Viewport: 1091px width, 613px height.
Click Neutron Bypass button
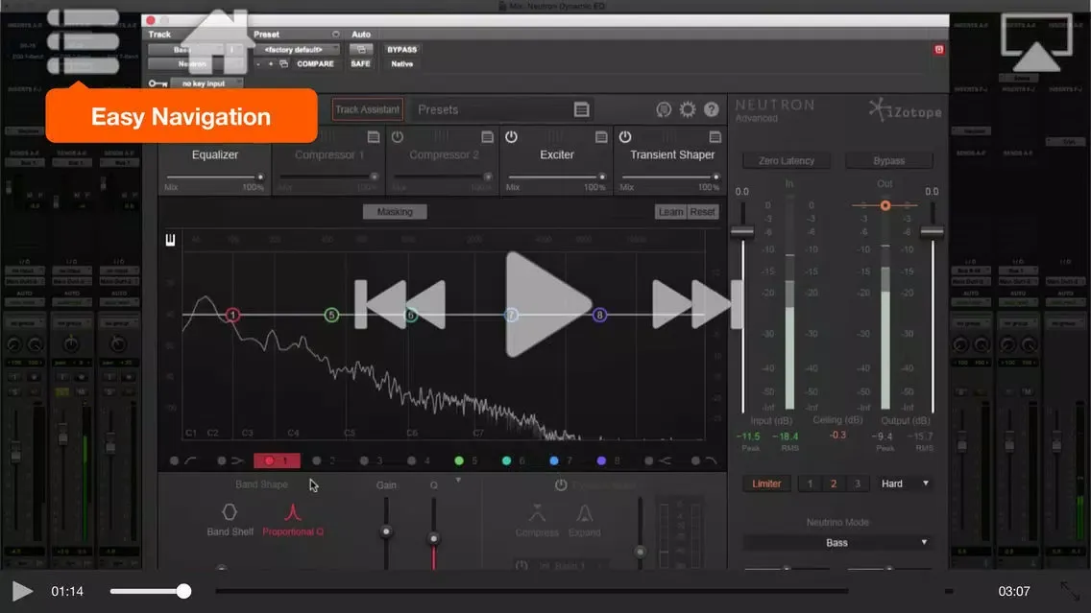point(888,160)
